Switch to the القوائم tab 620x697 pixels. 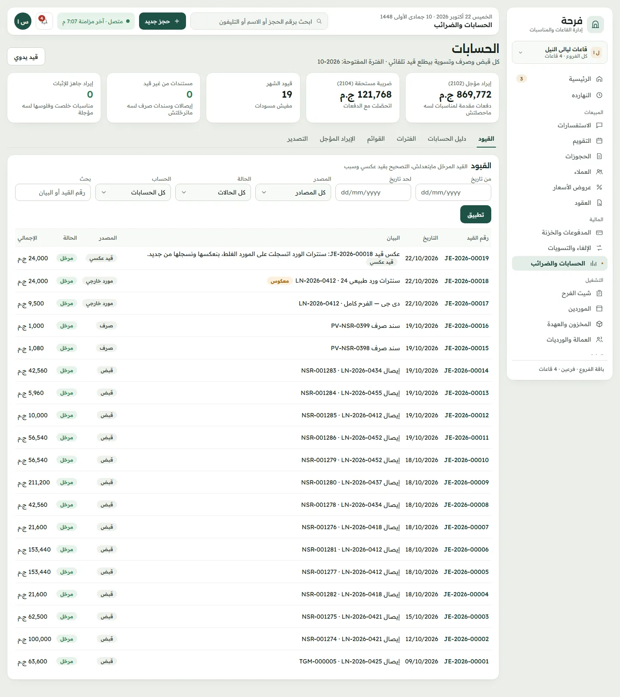pos(376,139)
